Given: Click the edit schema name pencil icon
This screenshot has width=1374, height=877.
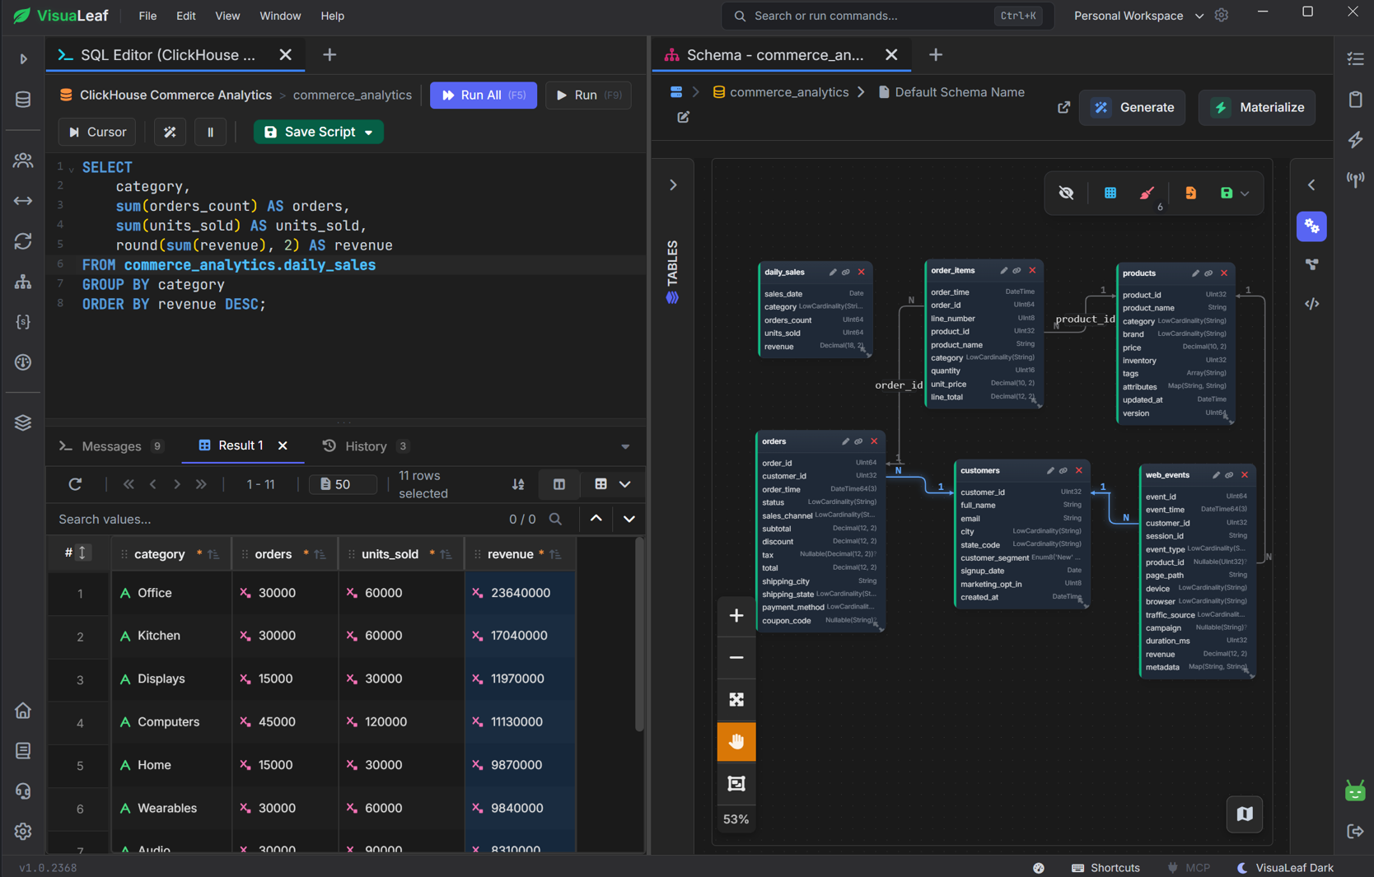Looking at the screenshot, I should pos(683,118).
